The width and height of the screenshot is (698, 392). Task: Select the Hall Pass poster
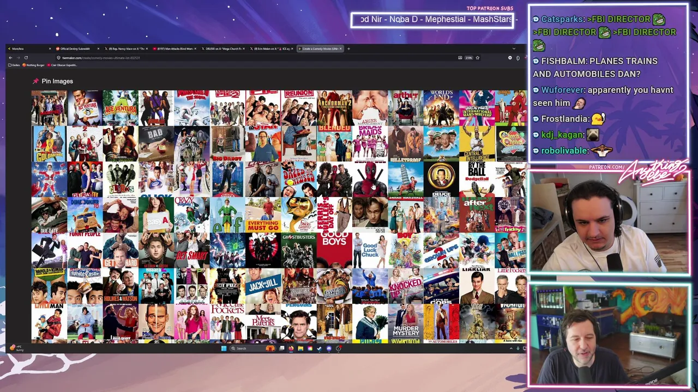tap(512, 250)
